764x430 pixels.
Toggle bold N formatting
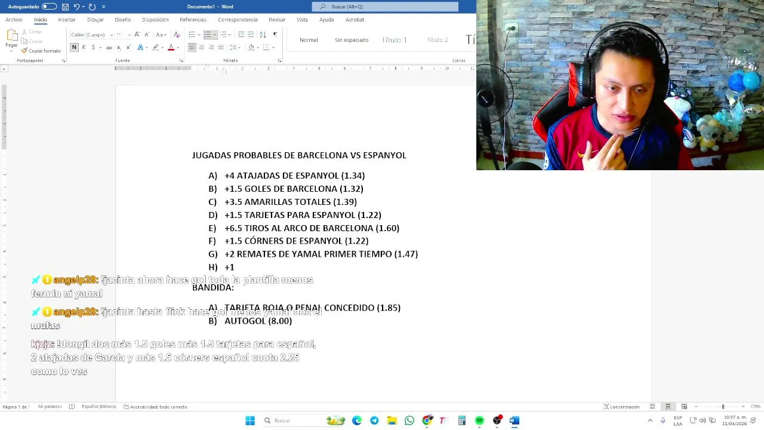pos(74,47)
